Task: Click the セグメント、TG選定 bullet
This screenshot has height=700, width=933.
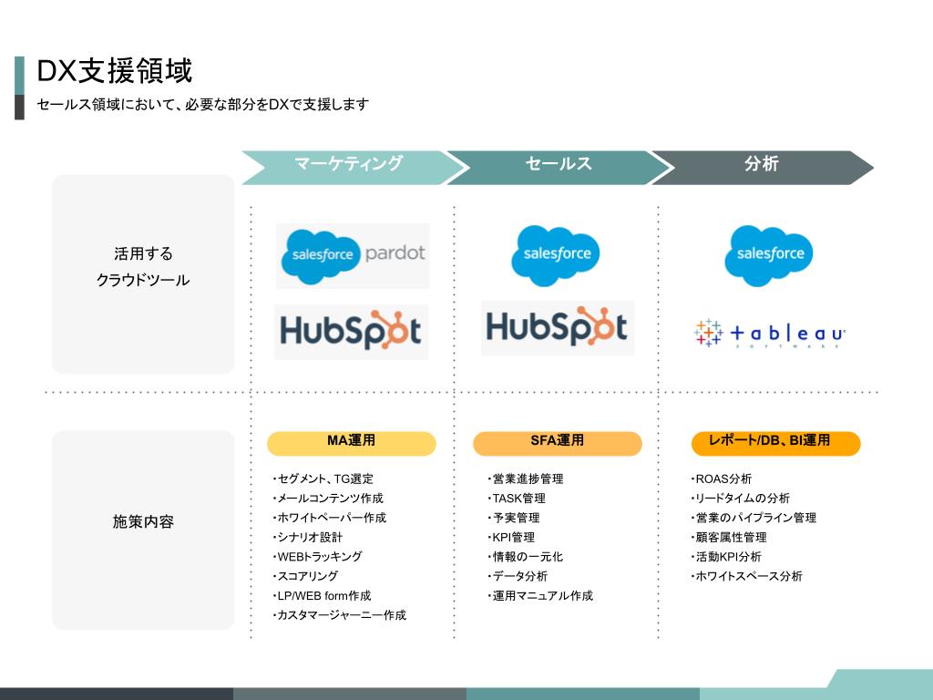Action: [x=323, y=479]
